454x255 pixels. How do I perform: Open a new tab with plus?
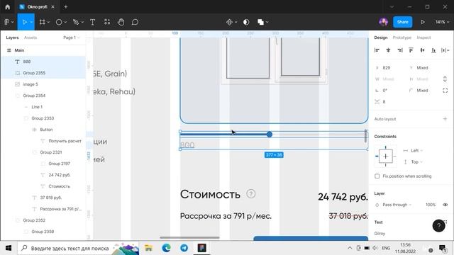tap(66, 6)
